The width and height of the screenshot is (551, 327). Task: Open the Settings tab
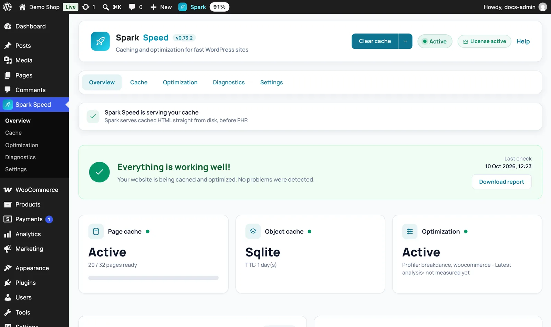pyautogui.click(x=271, y=82)
